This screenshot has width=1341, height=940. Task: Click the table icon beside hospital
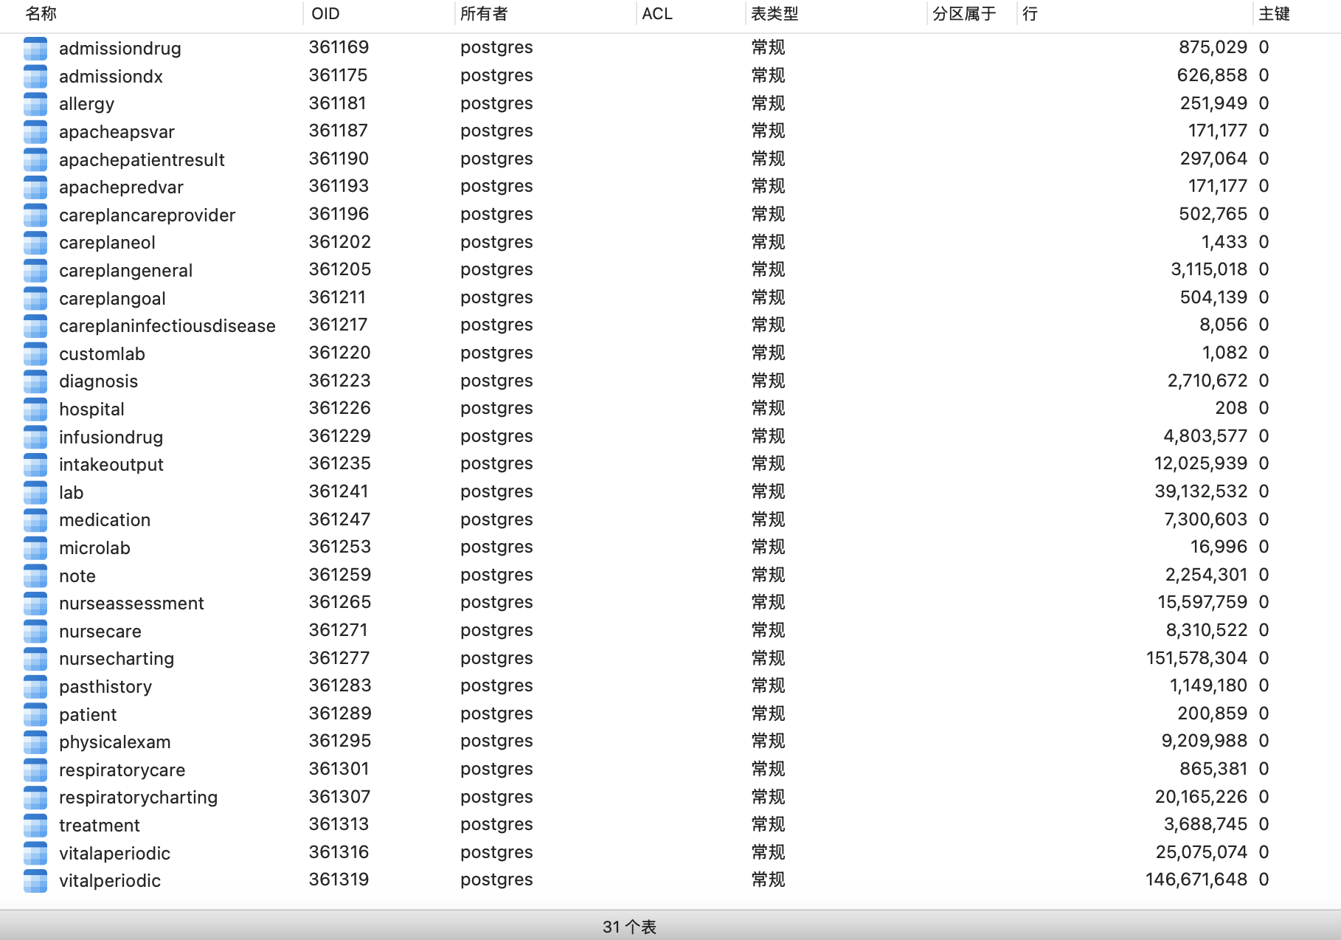pos(35,409)
